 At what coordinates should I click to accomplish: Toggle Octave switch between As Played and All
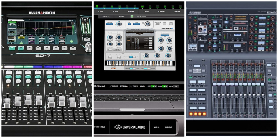tap(133, 57)
